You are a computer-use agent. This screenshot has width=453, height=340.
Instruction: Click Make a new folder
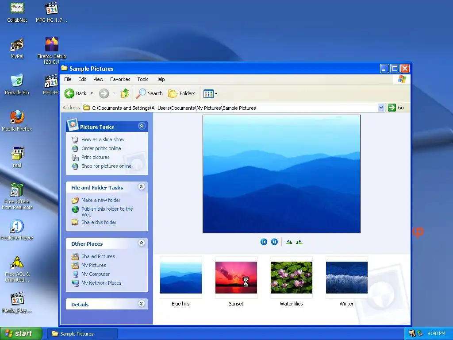[x=101, y=200]
